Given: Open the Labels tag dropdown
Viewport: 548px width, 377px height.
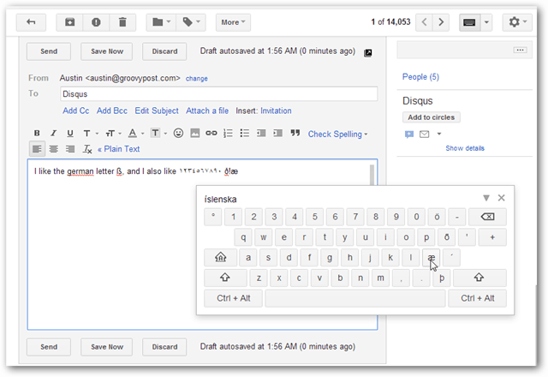Looking at the screenshot, I should click(x=191, y=22).
